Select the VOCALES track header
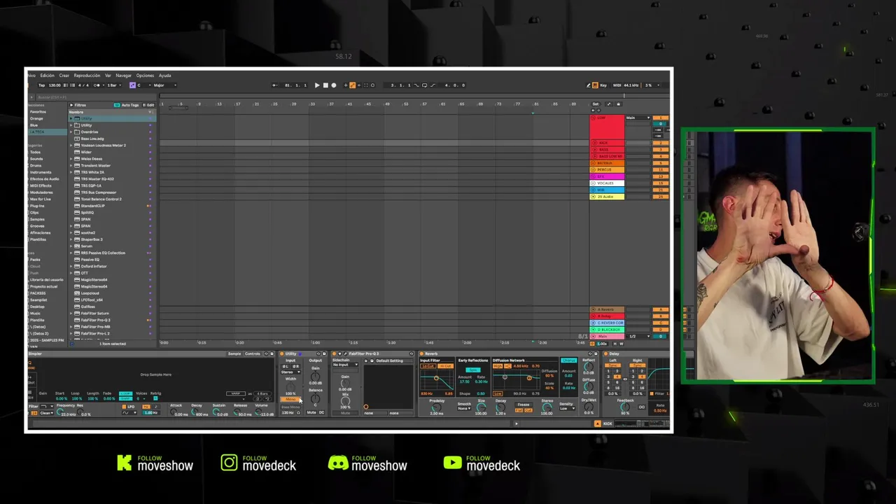 pos(606,183)
